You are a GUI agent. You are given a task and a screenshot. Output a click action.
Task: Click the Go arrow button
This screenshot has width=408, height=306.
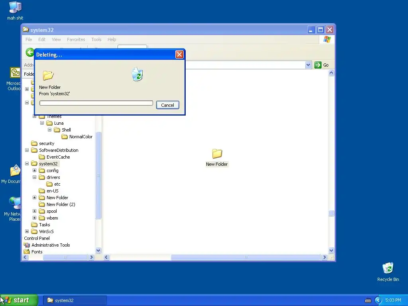[318, 65]
